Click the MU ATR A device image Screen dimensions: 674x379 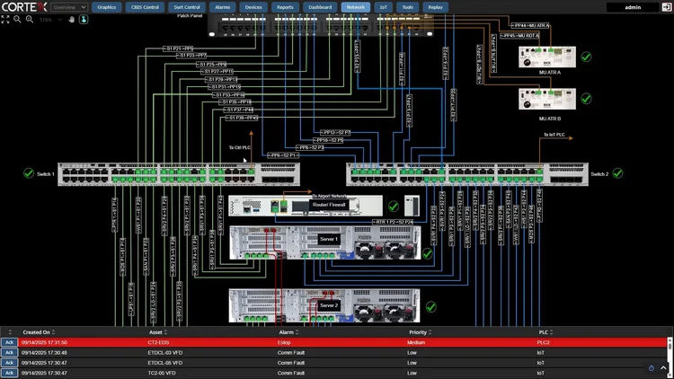(546, 57)
